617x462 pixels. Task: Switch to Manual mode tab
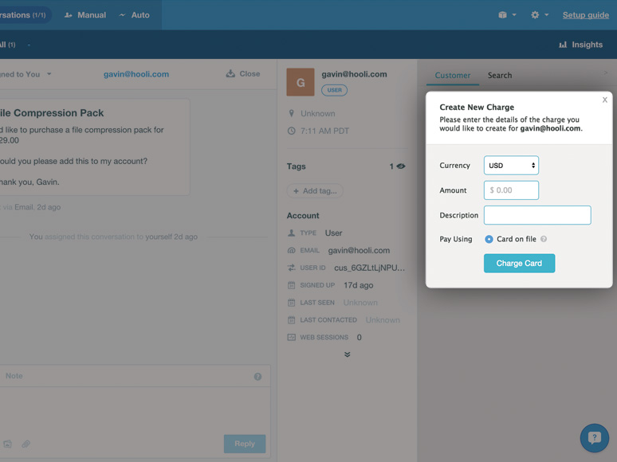pos(84,15)
